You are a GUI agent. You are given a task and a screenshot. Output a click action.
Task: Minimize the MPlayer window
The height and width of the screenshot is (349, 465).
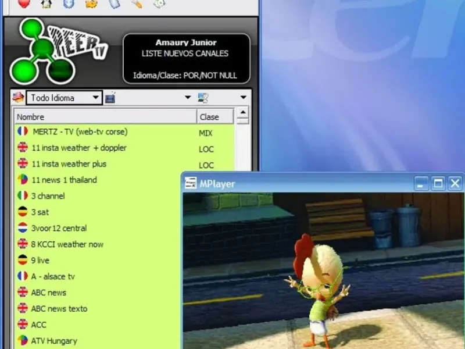tap(421, 183)
